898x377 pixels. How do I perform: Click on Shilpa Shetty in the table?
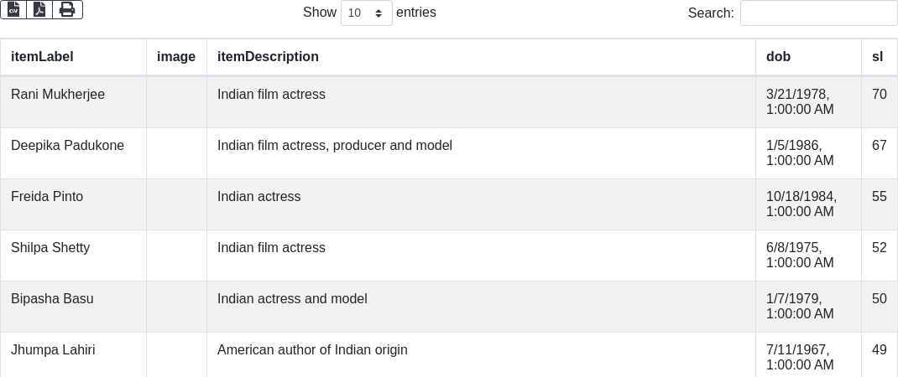tap(50, 248)
